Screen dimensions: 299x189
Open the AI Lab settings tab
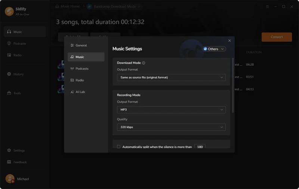coord(86,92)
